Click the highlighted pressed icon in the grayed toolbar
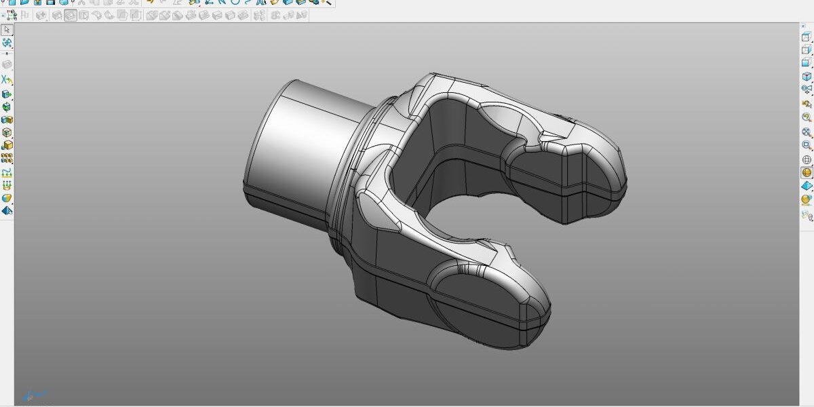814x407 pixels. point(71,15)
